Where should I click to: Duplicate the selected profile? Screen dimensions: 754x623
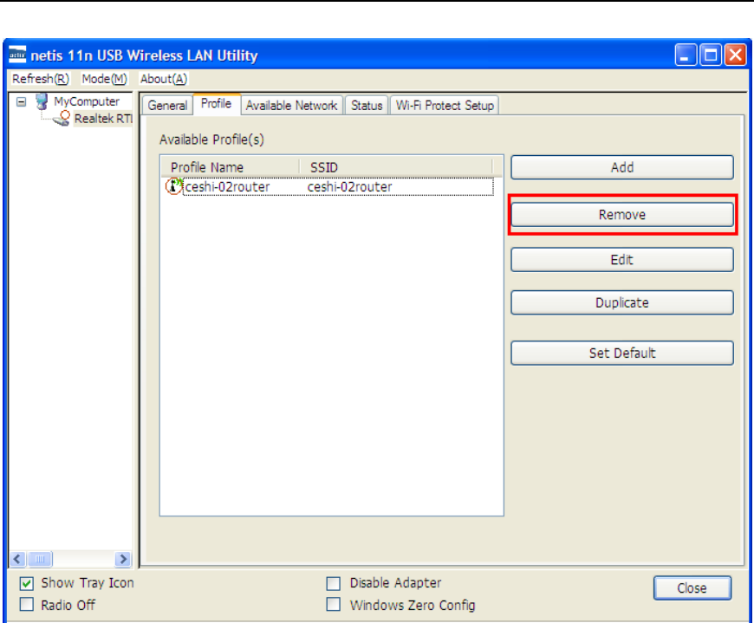621,302
